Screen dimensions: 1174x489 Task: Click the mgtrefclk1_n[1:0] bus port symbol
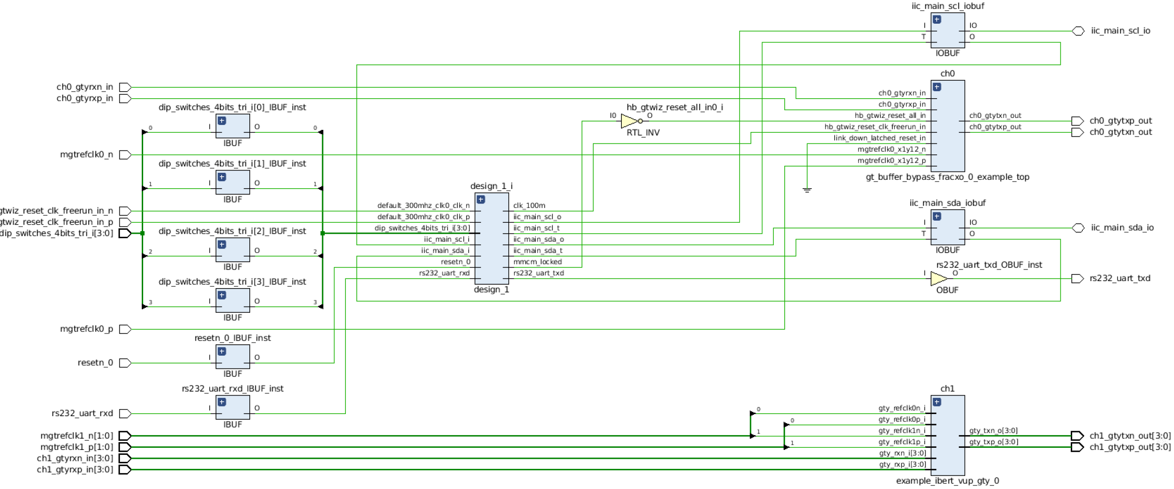pyautogui.click(x=126, y=436)
